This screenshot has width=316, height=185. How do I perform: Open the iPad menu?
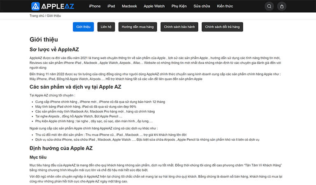point(111,6)
